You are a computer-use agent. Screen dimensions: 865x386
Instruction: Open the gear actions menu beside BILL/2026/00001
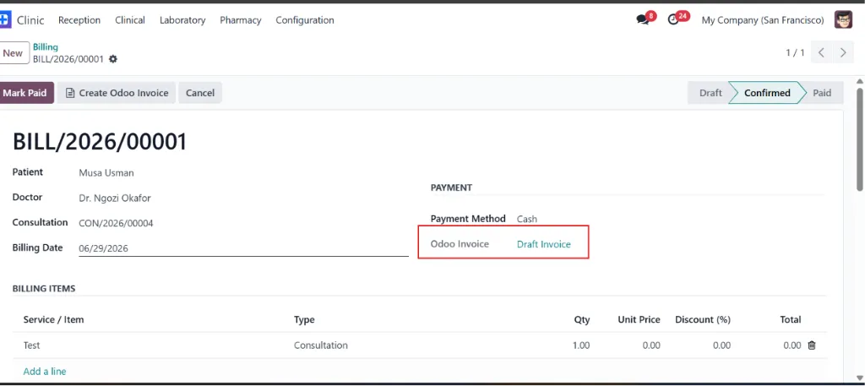[x=113, y=59]
